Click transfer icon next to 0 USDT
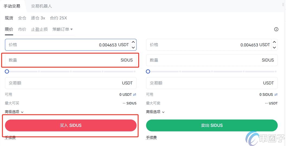 135,94
